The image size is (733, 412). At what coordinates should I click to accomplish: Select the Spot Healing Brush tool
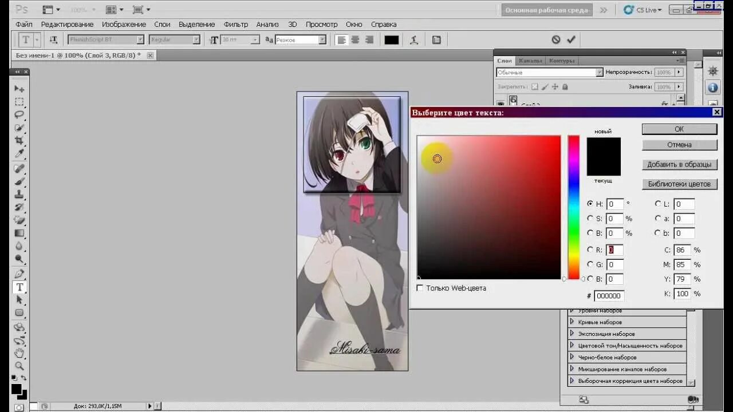(x=19, y=169)
